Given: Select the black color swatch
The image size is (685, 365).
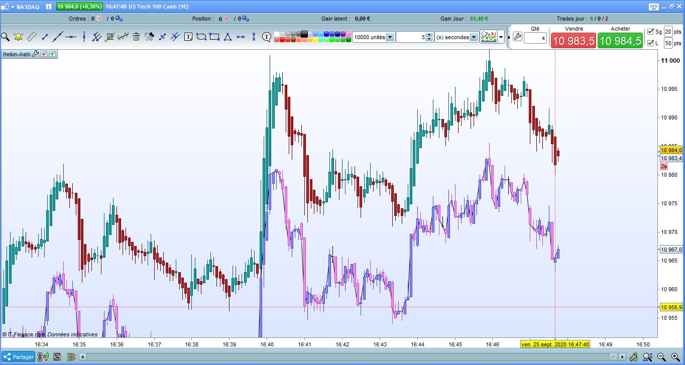Looking at the screenshot, I should click(304, 34).
